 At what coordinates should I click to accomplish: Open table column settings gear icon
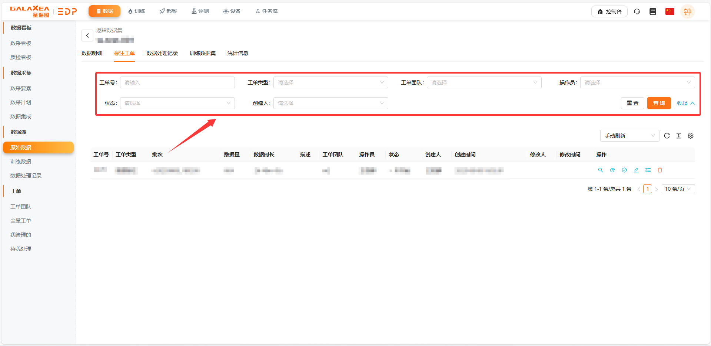pos(691,136)
